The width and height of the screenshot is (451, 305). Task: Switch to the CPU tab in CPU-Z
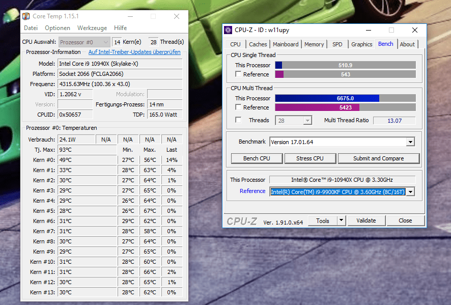click(x=235, y=44)
